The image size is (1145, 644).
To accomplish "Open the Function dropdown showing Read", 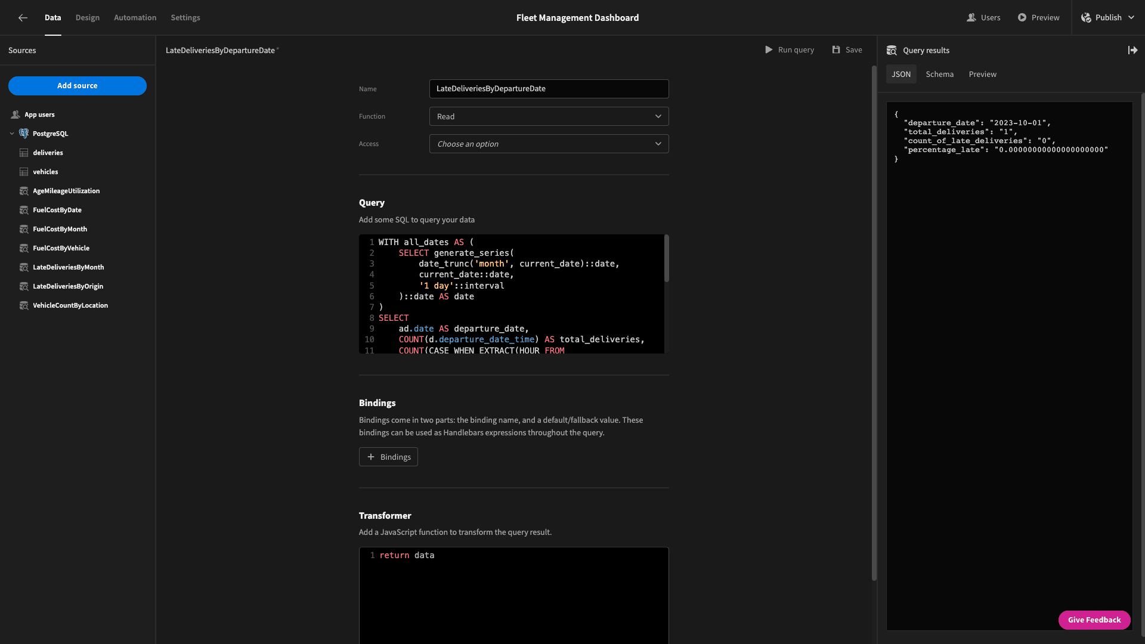I will pos(549,116).
